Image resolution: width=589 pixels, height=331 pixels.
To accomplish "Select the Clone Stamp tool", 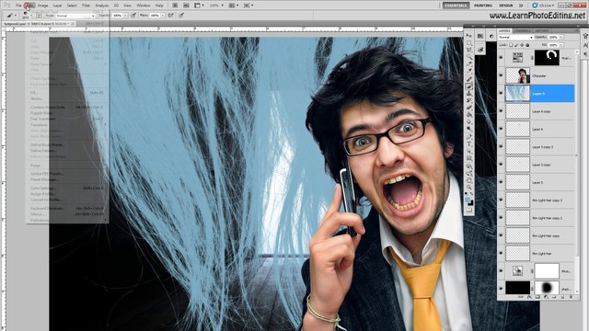I will click(x=469, y=93).
